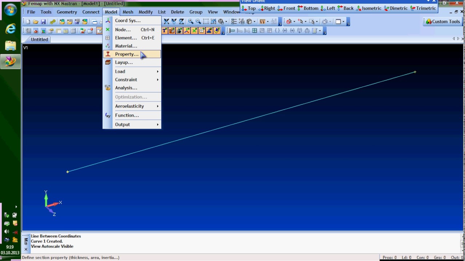The width and height of the screenshot is (465, 261).
Task: Open the Mesh menu
Action: (128, 12)
